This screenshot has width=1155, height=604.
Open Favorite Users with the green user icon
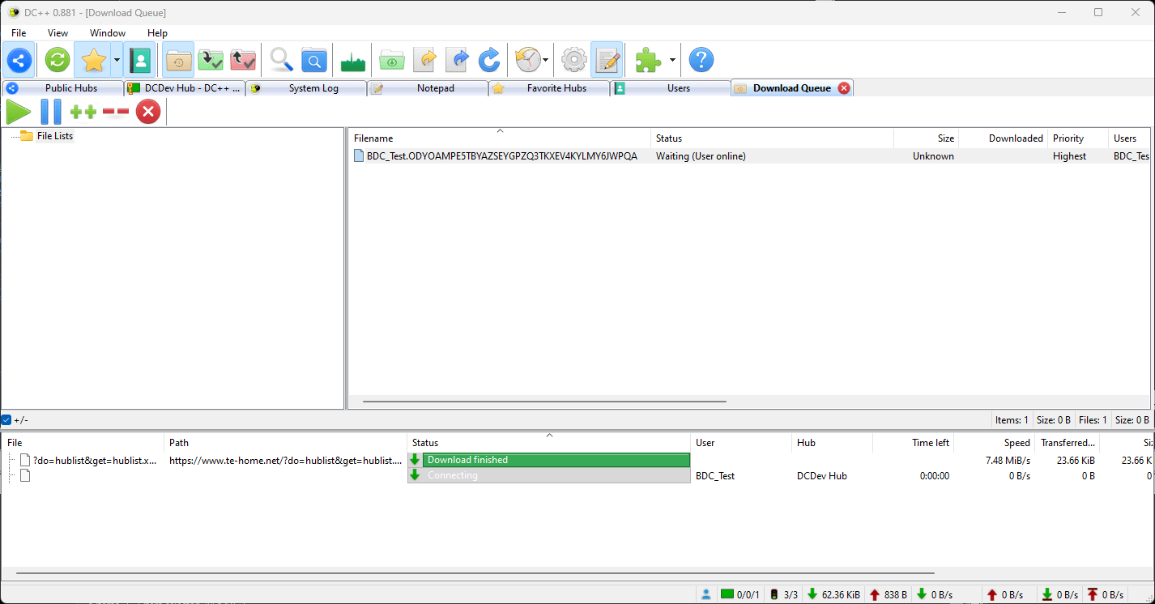pyautogui.click(x=139, y=59)
